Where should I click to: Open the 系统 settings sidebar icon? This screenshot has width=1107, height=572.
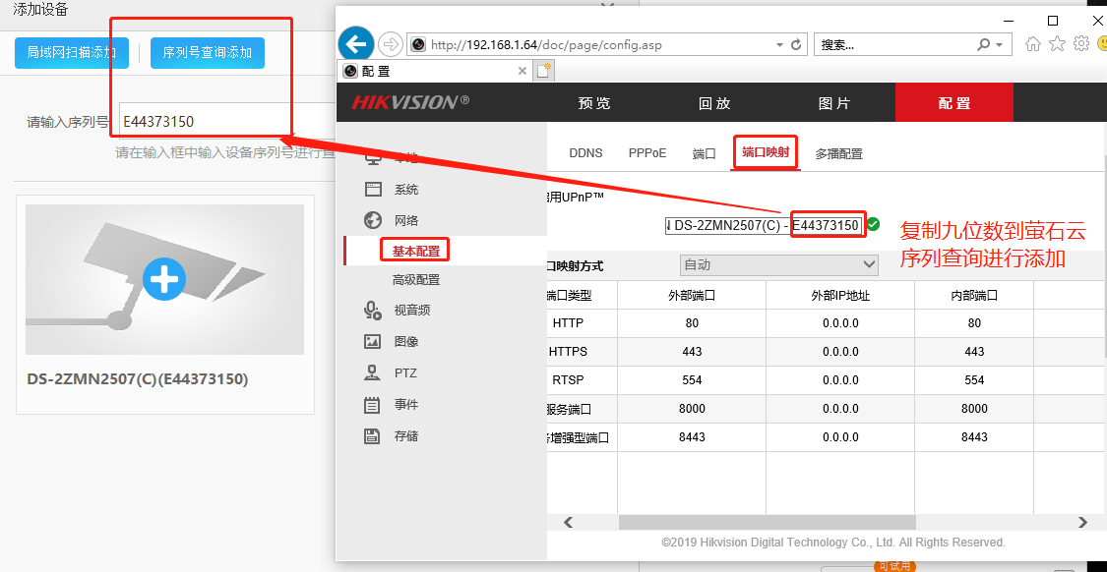pos(373,189)
